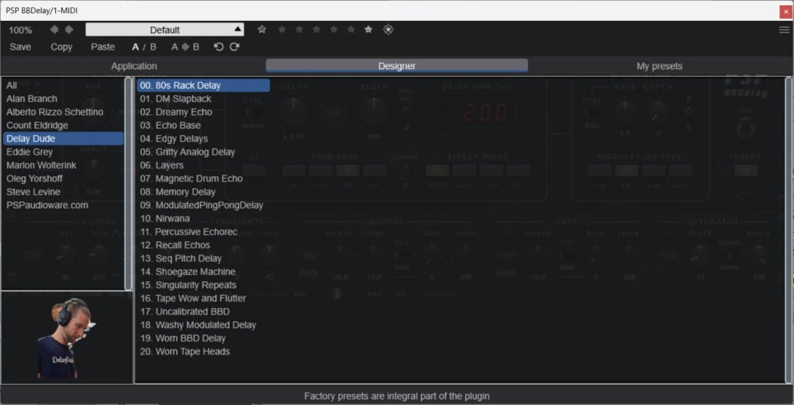
Task: Switch to the My presets tab
Action: (659, 66)
